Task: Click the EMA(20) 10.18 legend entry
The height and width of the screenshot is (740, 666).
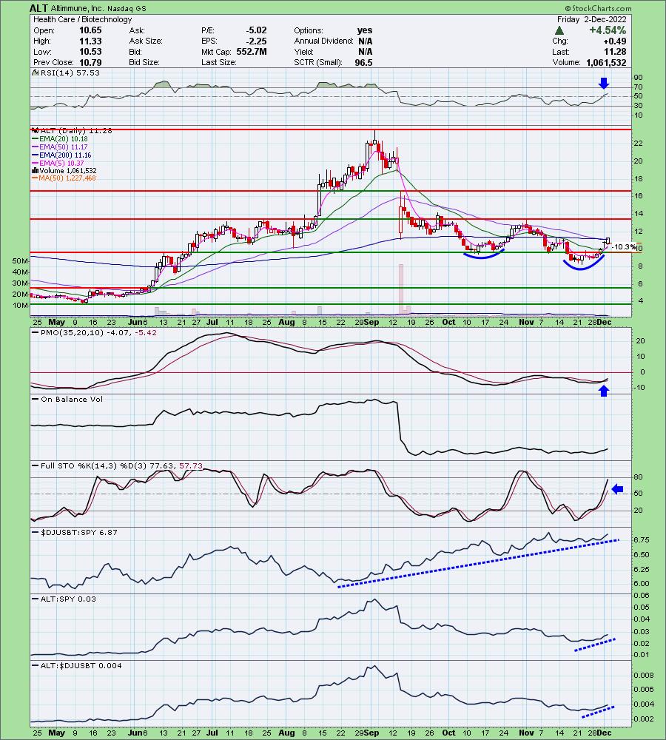Action: (59, 139)
